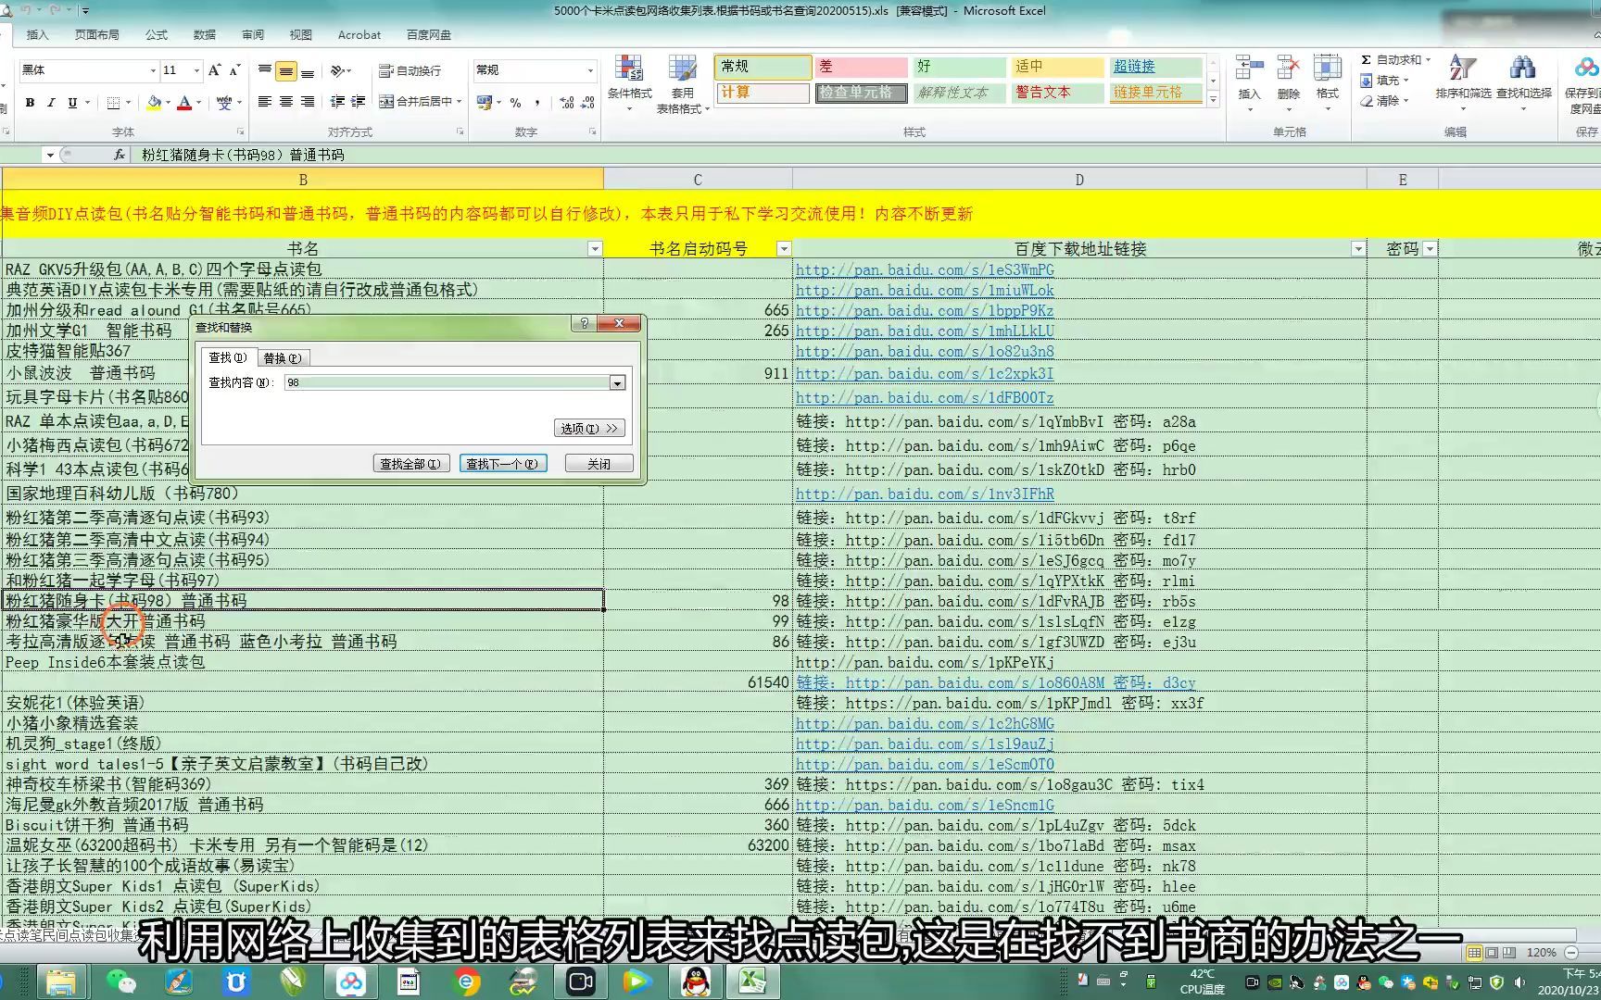Apply red font color button
This screenshot has height=1000, width=1601.
[x=184, y=103]
